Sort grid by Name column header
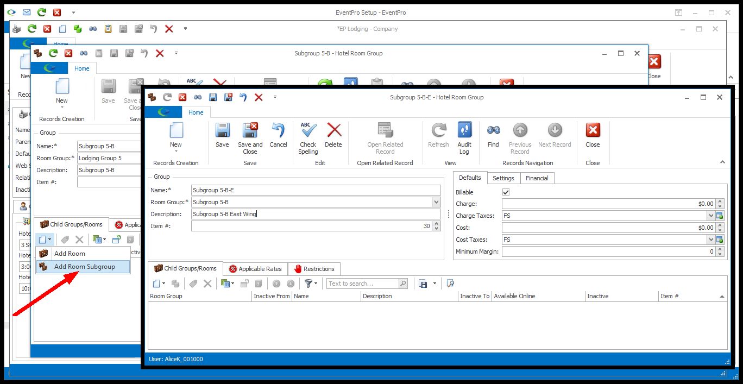 pyautogui.click(x=326, y=296)
